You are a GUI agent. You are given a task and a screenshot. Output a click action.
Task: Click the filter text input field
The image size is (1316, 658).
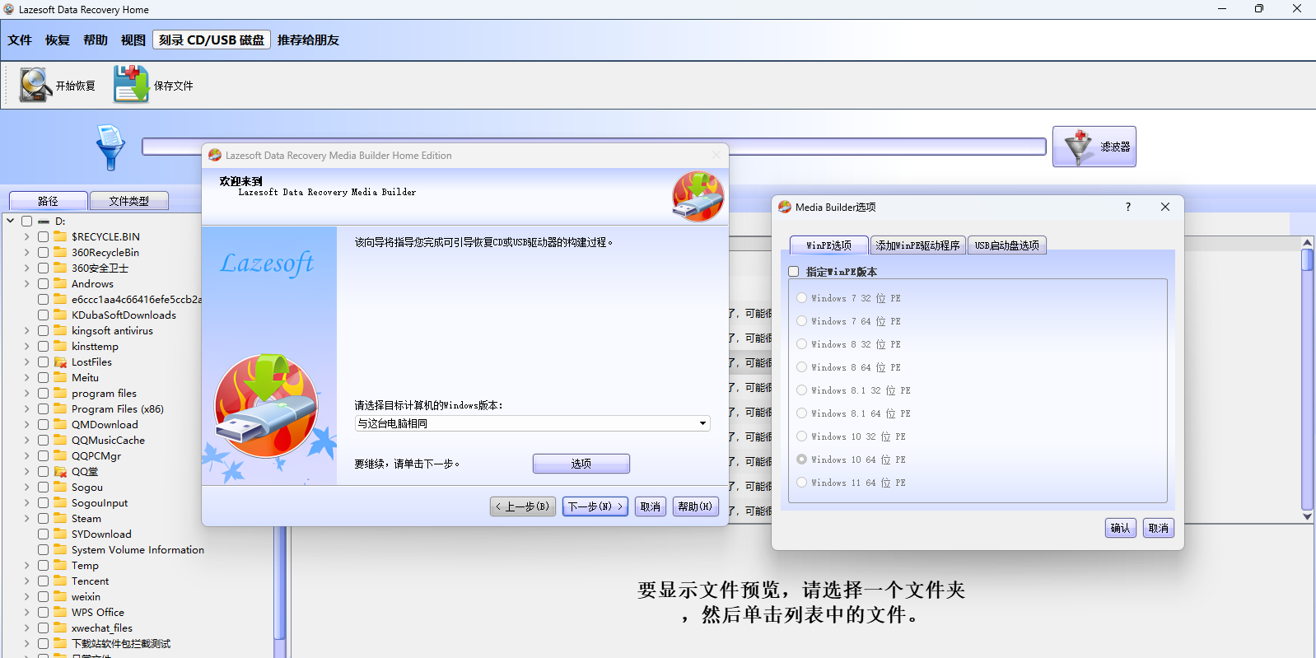(594, 147)
